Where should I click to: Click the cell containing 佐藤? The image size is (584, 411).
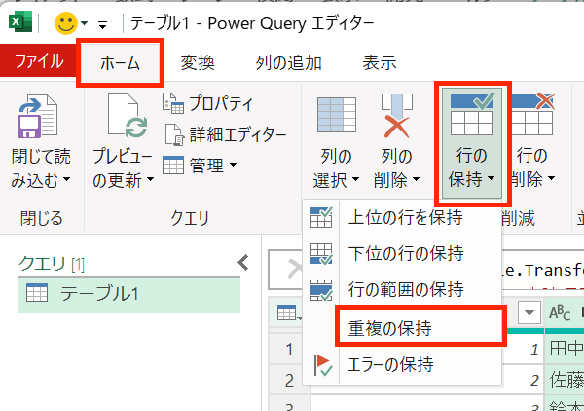(565, 381)
